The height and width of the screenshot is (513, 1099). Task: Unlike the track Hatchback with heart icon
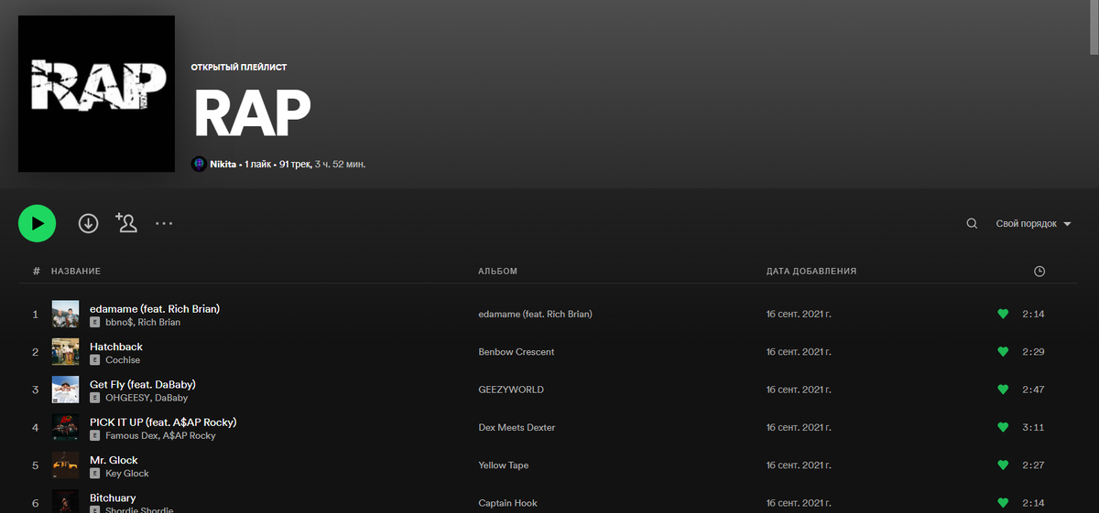coord(1003,352)
